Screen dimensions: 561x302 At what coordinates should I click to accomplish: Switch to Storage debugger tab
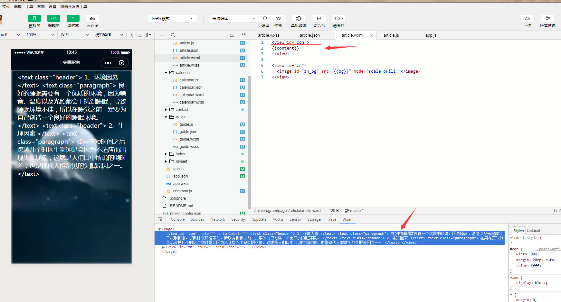(x=314, y=219)
